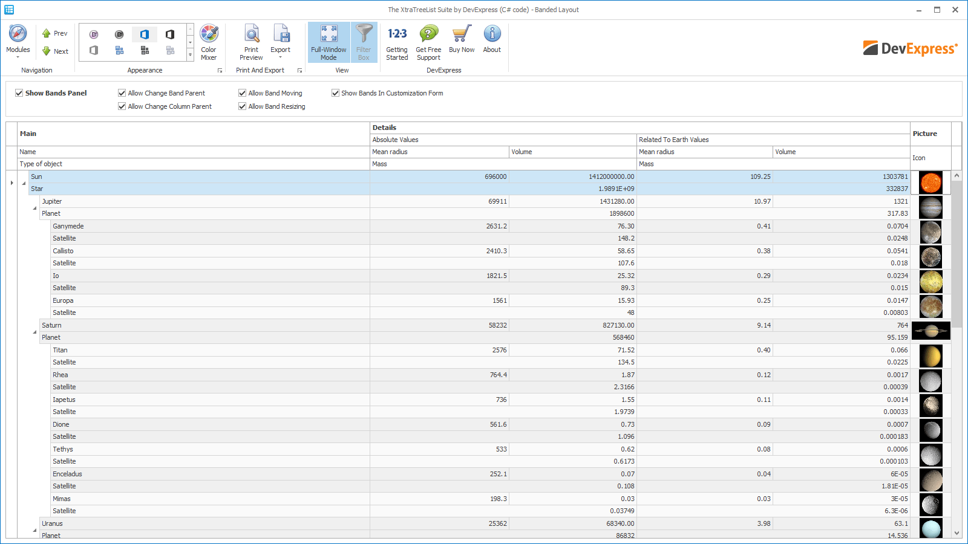Viewport: 968px width, 544px height.
Task: Open the Color Mixer
Action: (x=209, y=42)
